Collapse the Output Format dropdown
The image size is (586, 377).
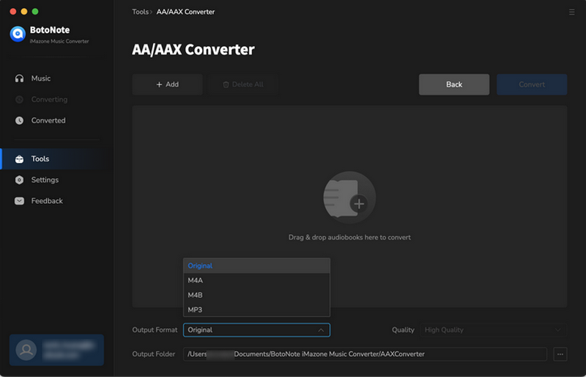(x=320, y=330)
